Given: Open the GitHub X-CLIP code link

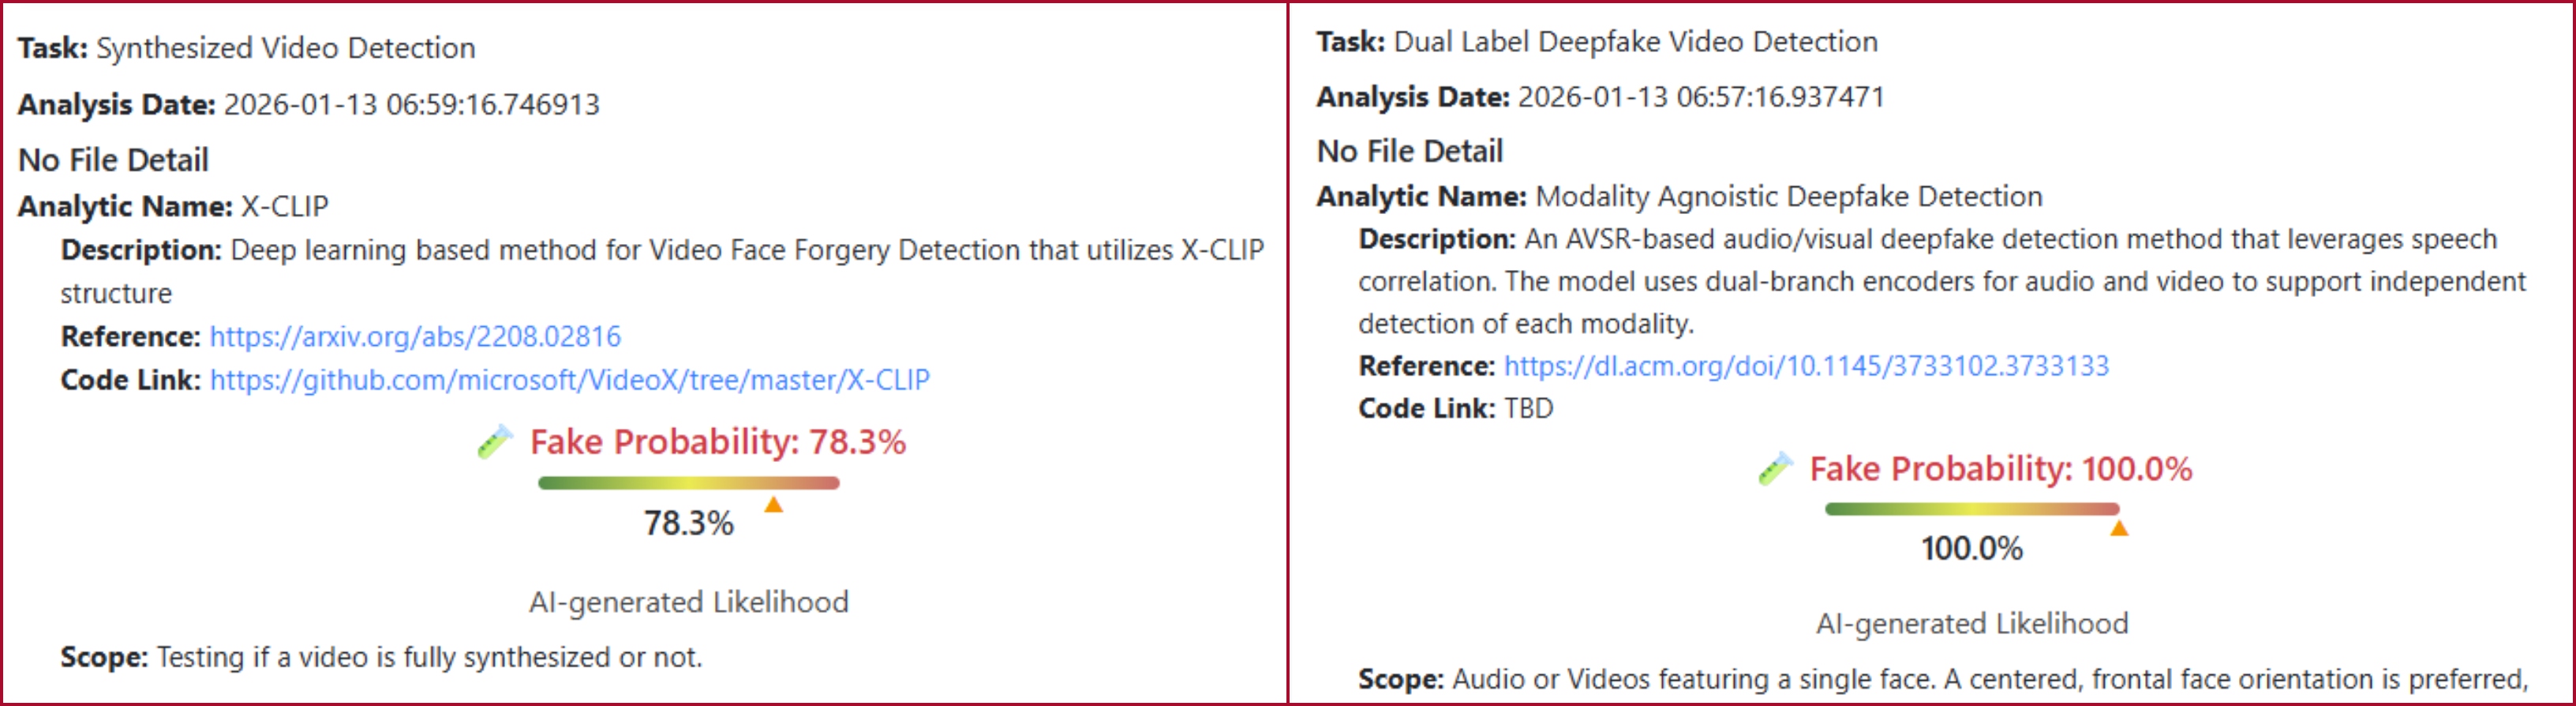Looking at the screenshot, I should [569, 380].
